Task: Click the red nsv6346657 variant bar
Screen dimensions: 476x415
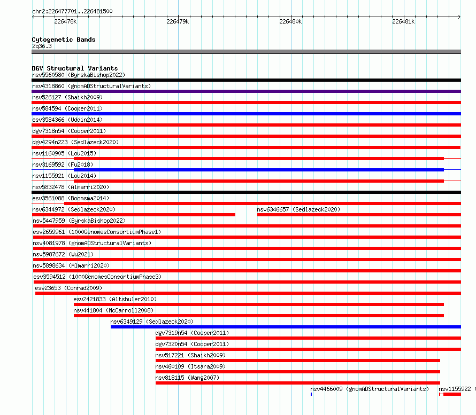Action: click(359, 215)
